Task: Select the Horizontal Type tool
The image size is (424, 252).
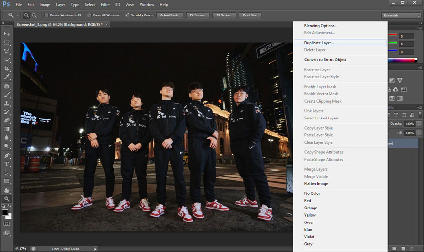Action: coord(6,164)
